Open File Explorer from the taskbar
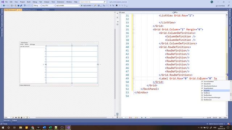The width and height of the screenshot is (232, 130). [x=21, y=127]
